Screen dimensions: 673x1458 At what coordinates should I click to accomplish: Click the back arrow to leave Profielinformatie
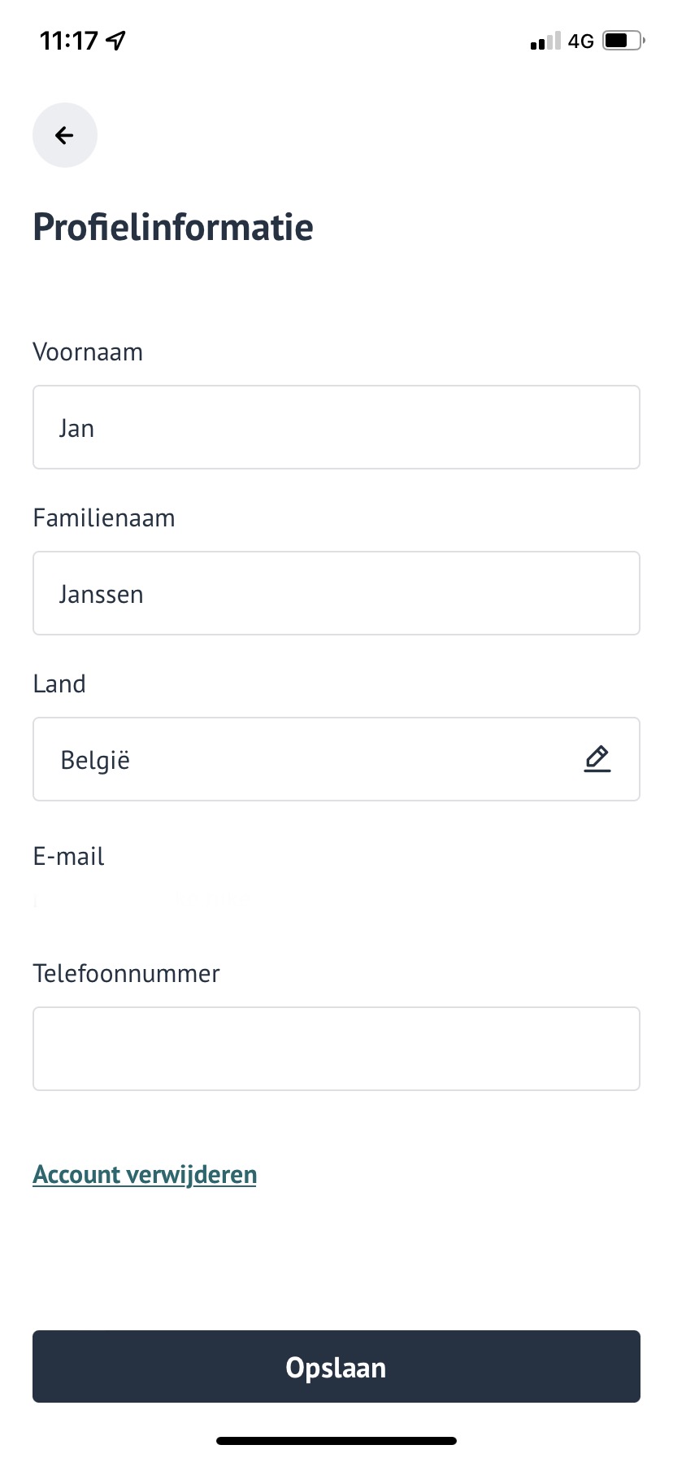coord(65,135)
